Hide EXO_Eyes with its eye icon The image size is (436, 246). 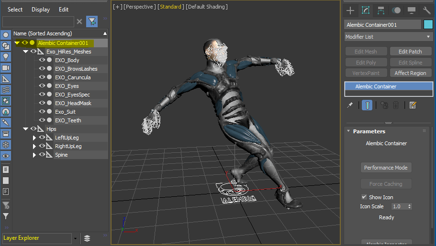[42, 86]
